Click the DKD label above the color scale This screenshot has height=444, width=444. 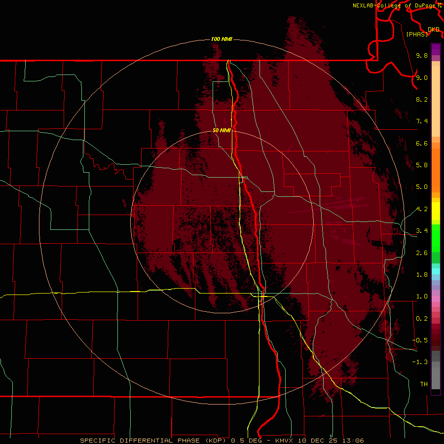tap(434, 30)
